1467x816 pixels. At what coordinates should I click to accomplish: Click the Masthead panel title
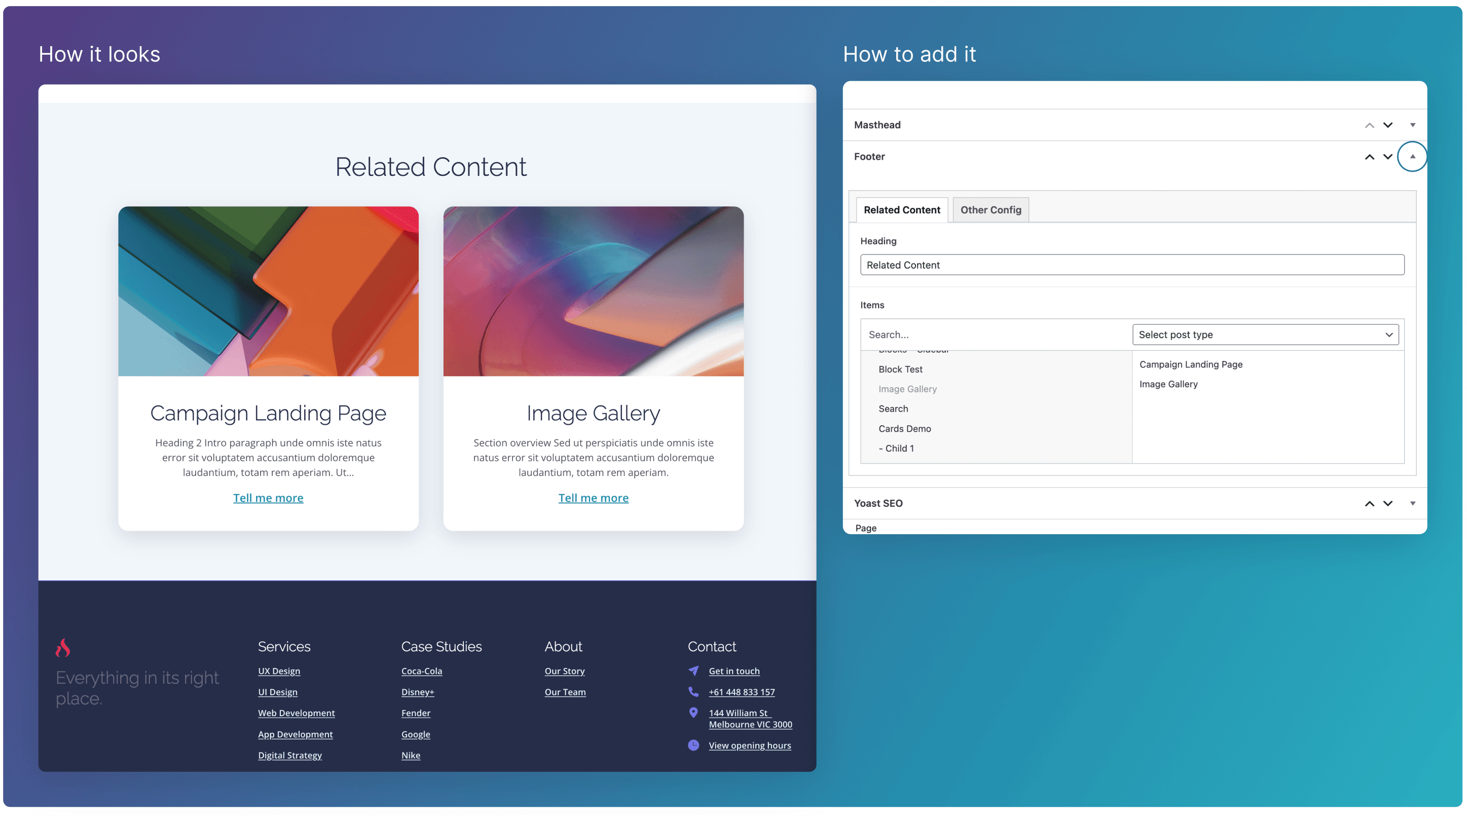coord(877,125)
